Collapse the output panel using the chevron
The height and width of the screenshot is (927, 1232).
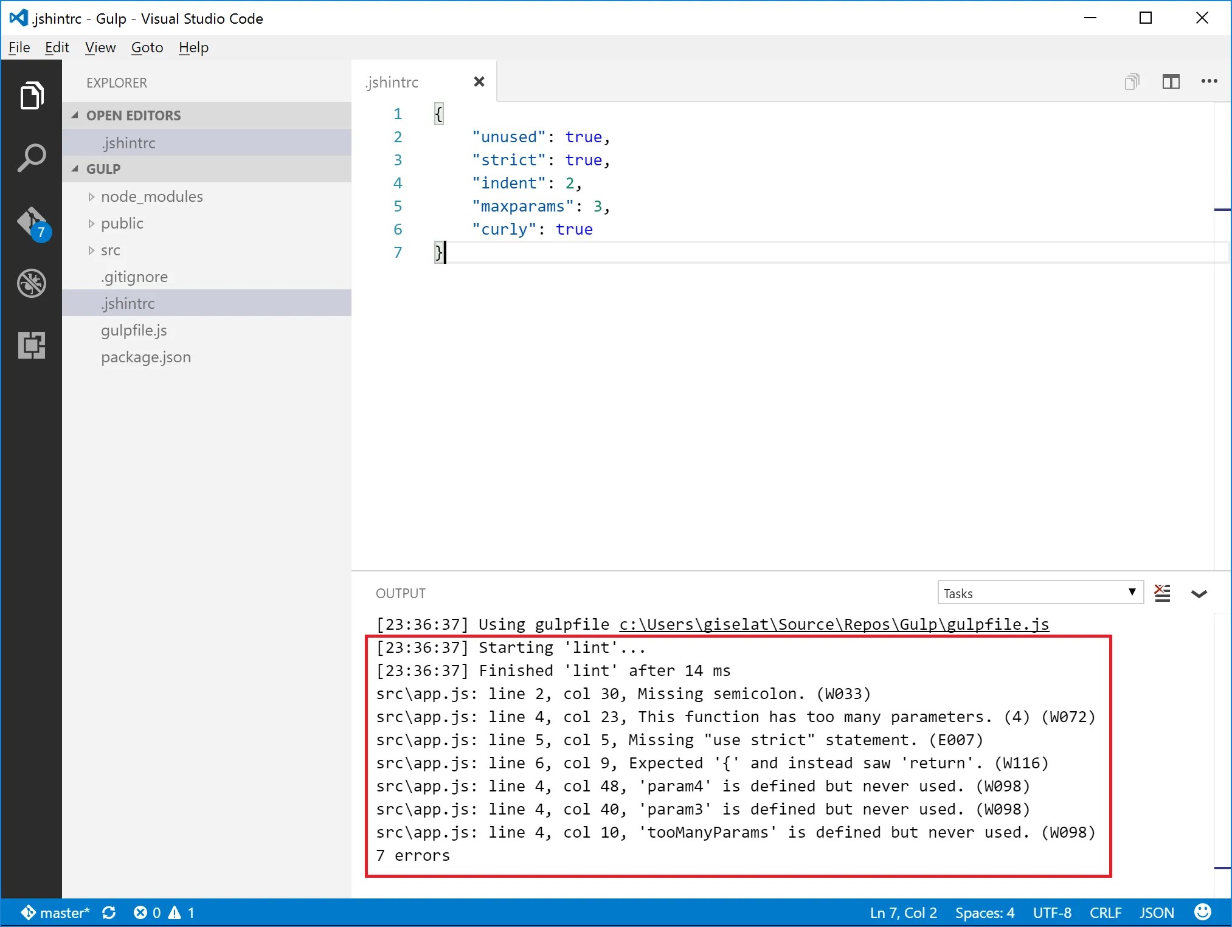[x=1199, y=594]
